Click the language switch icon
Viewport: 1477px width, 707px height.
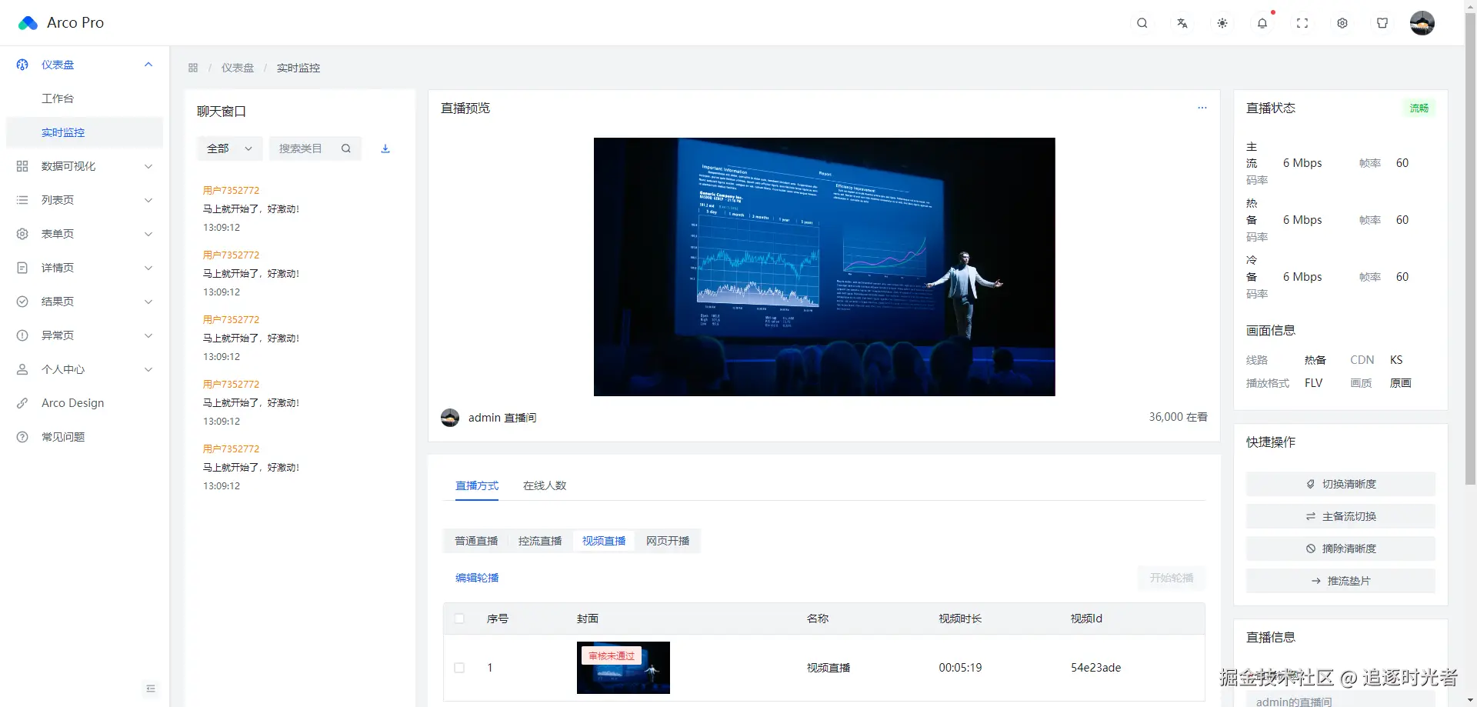[1182, 23]
